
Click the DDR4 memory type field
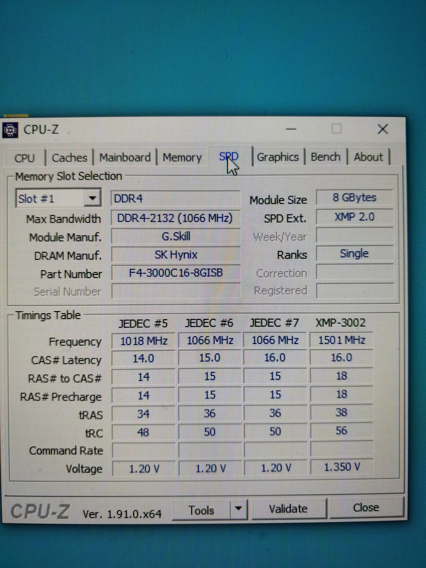tap(176, 199)
